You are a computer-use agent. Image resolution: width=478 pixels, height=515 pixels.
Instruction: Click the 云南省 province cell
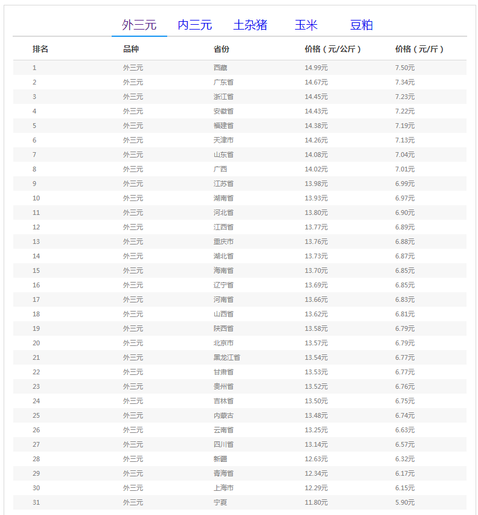(x=223, y=430)
